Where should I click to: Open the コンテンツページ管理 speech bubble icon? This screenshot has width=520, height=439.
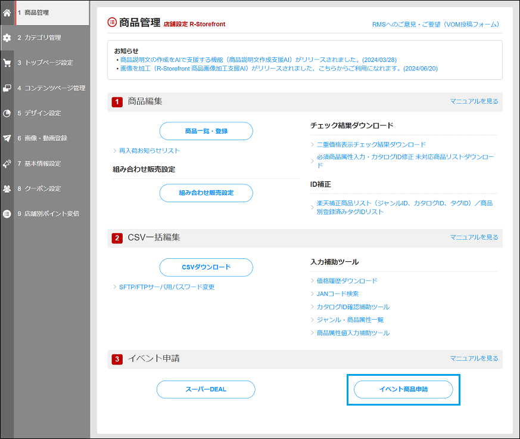7,87
